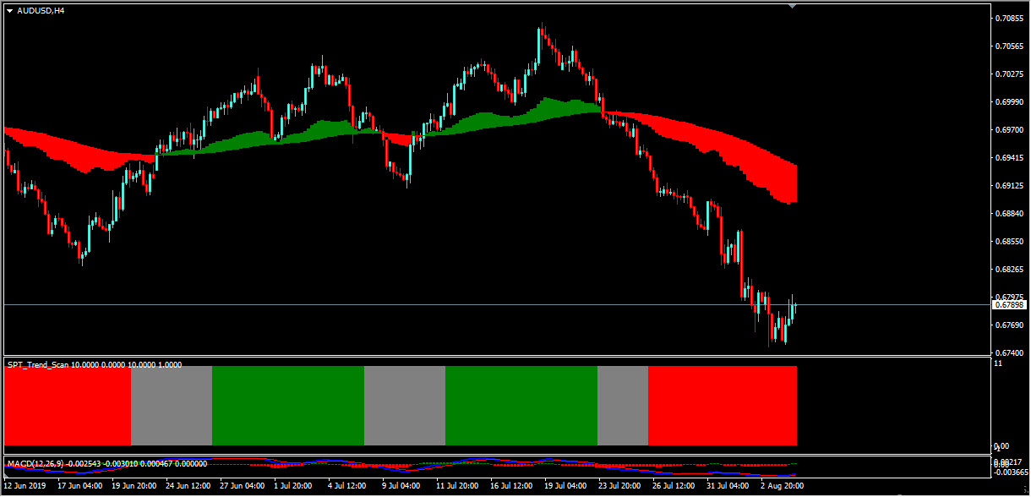
Task: Select the MACD(12,26,9) indicator label
Action: (x=106, y=464)
